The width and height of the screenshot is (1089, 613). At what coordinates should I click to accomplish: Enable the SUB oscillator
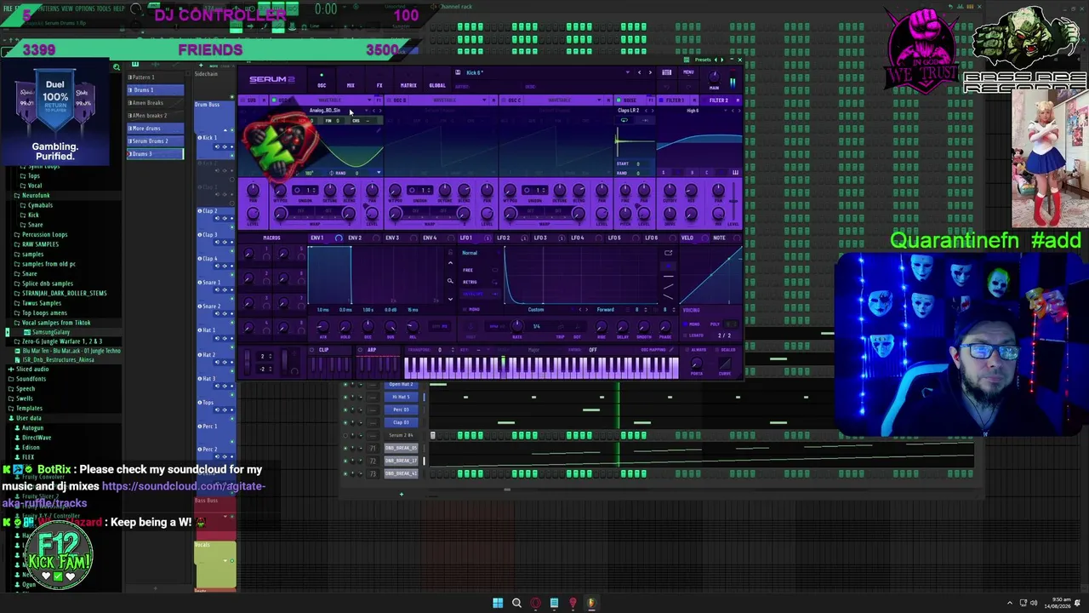(x=241, y=100)
